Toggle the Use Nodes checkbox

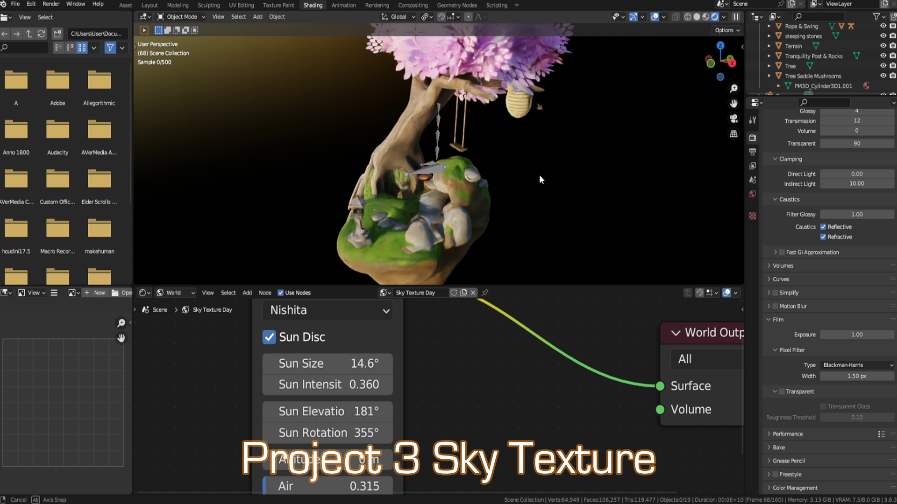pyautogui.click(x=280, y=293)
